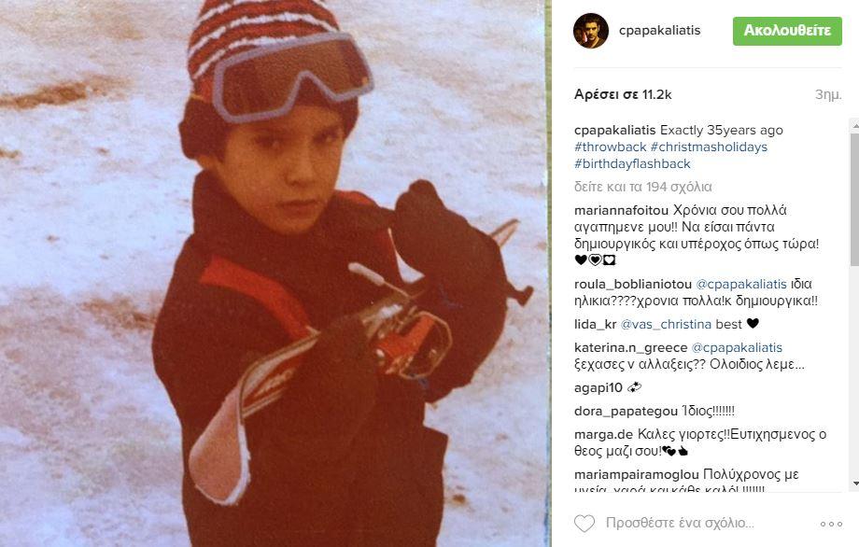Open the roula_boblianiotou commenter profile
The image size is (859, 547).
pyautogui.click(x=633, y=284)
